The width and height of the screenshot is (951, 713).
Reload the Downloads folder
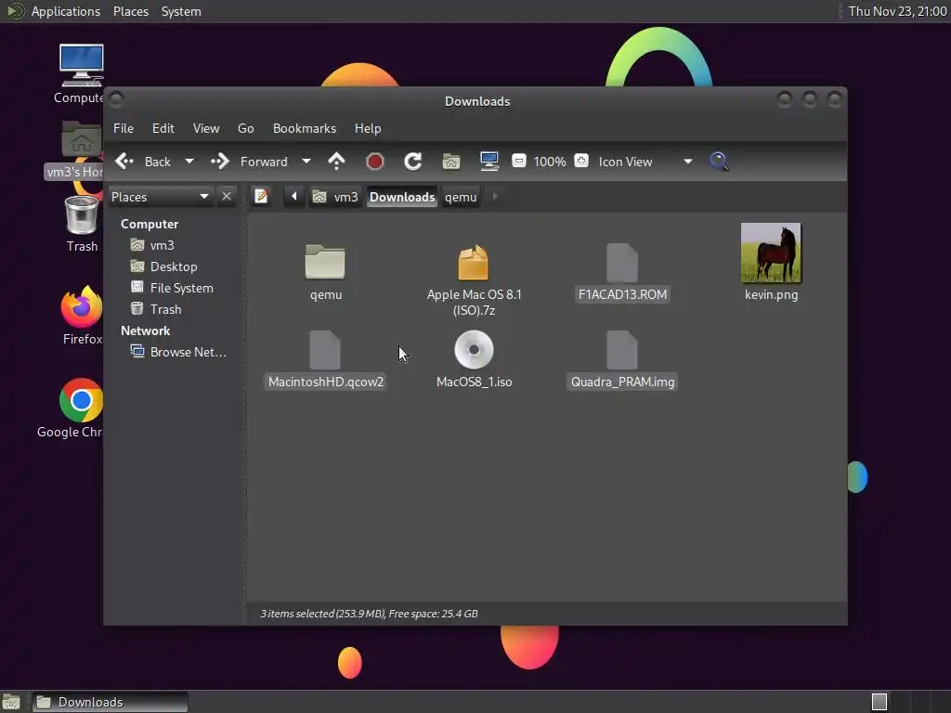(413, 162)
